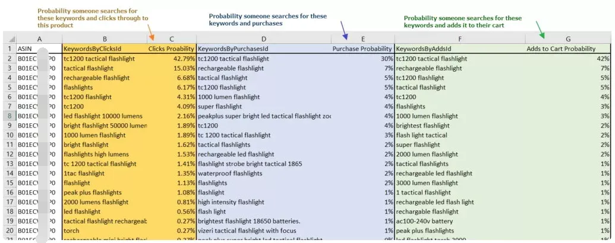Select 'brightest flashlight' in column F
Screen dimensions: 615x243
pyautogui.click(x=460, y=126)
